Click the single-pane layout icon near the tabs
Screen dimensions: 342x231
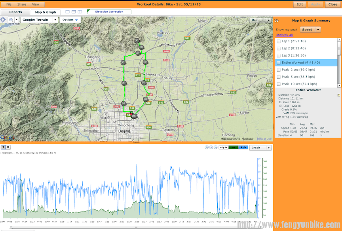(67, 12)
